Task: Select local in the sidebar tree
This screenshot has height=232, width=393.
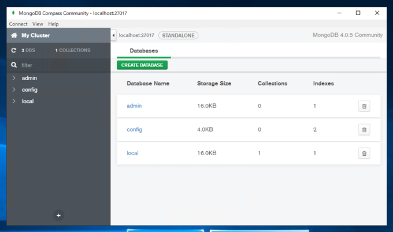Action: tap(28, 101)
